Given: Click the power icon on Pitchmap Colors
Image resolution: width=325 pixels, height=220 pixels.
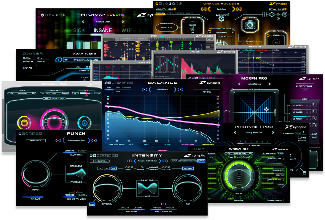Looking at the screenshot, I should [x=42, y=15].
